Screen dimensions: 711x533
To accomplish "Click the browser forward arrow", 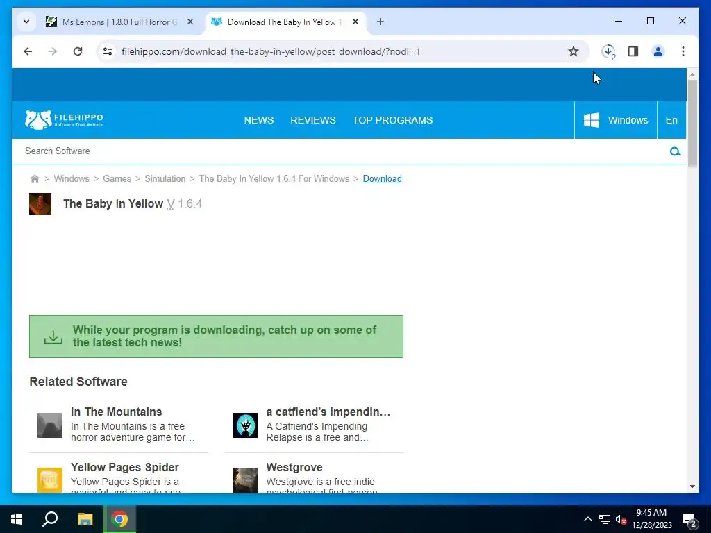I will point(53,51).
